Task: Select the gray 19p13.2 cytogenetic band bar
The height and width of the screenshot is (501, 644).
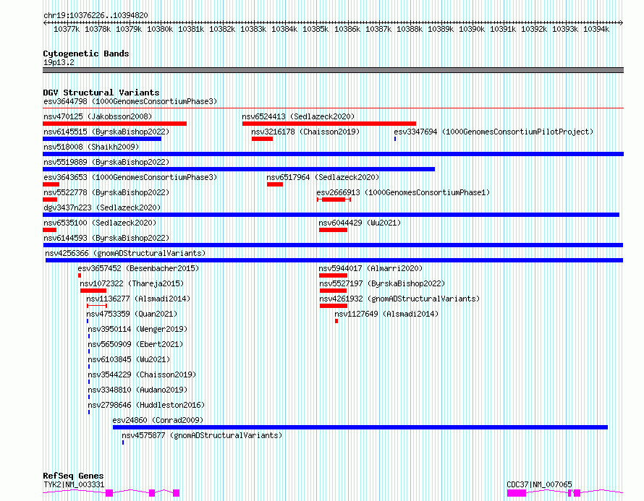Action: (x=333, y=70)
